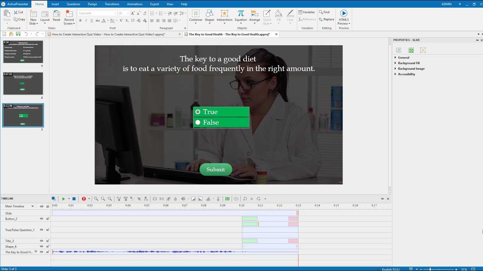Switch to the Insert ribbon tab
Viewport: 483px width, 271px height.
coord(55,4)
